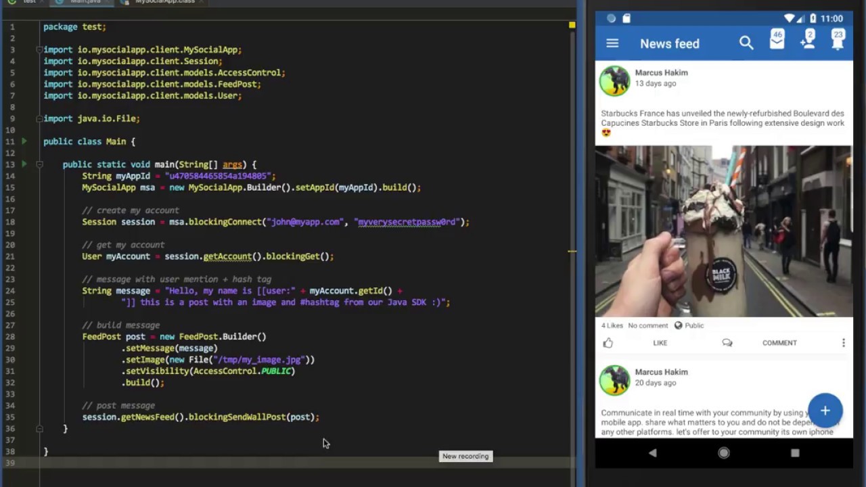This screenshot has width=866, height=487.
Task: Click the run arrow beside class Main
Action: [24, 141]
